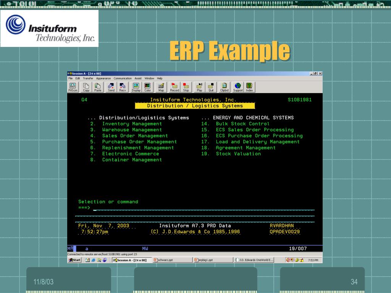
Task: Select Warehouse Management menu option
Action: pos(132,130)
